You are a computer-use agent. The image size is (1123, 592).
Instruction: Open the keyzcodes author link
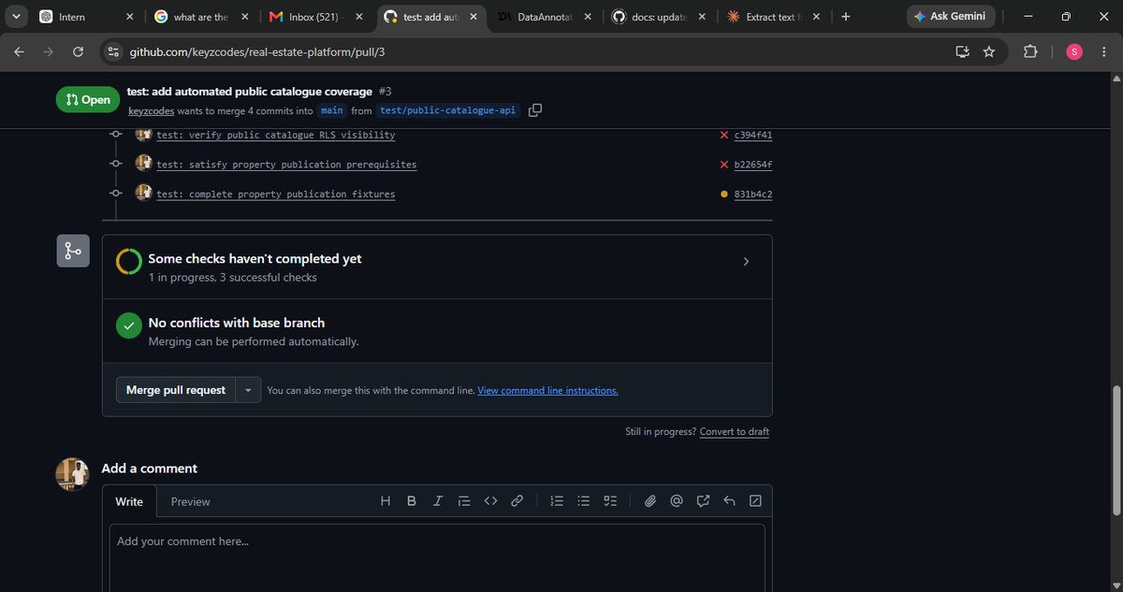tap(152, 110)
